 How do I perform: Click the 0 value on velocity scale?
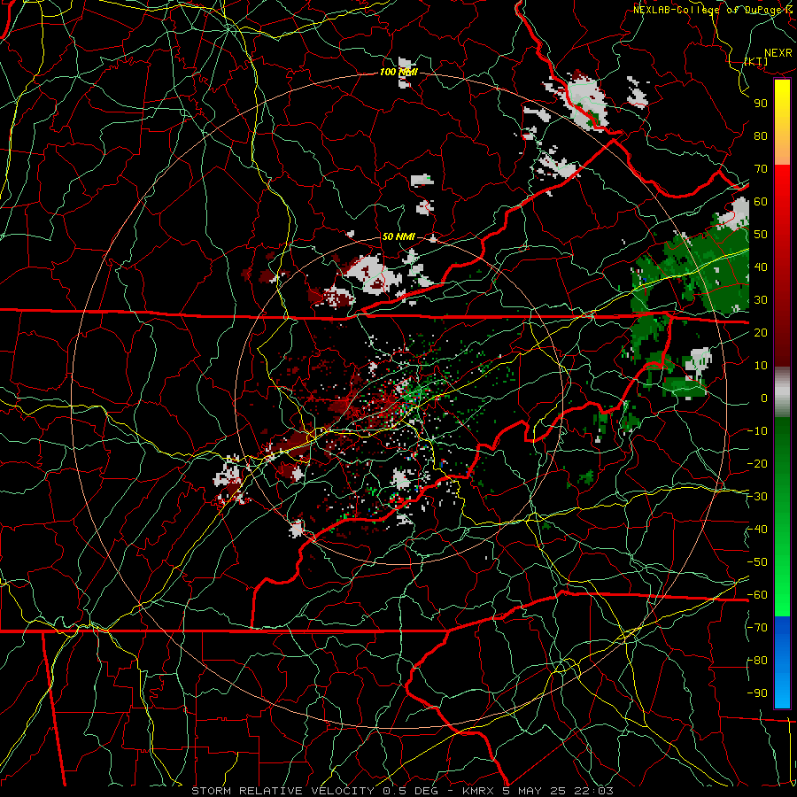pyautogui.click(x=764, y=398)
